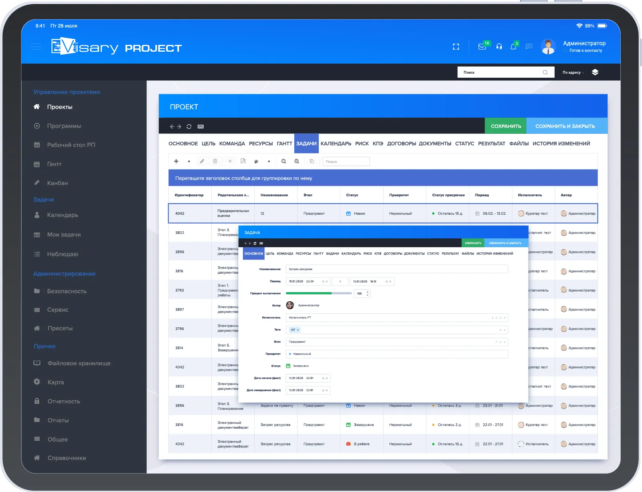Open mail inbox with 18 badge
Screen dimensions: 642x492
(x=482, y=46)
